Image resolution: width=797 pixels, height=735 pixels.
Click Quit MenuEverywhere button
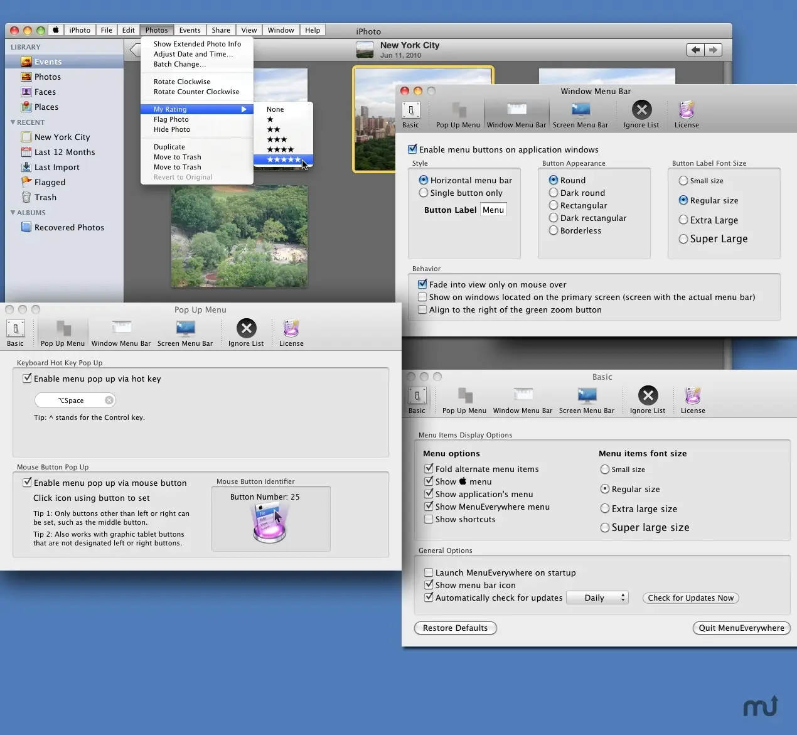[741, 628]
